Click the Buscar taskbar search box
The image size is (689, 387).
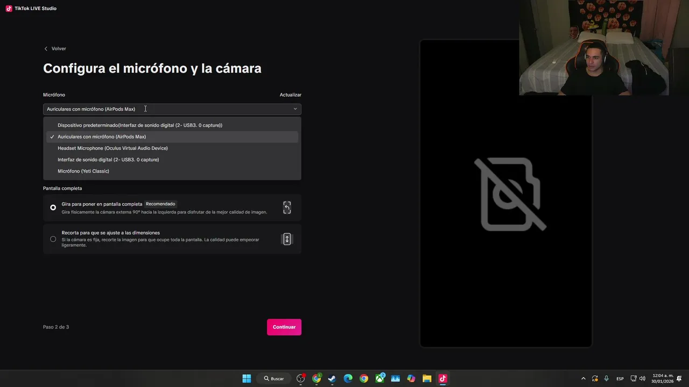(x=274, y=378)
